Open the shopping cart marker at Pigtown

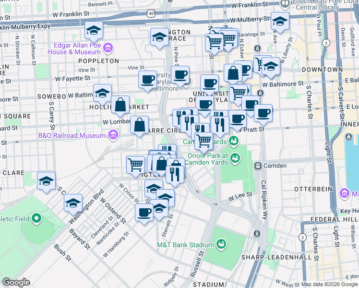pos(135,166)
